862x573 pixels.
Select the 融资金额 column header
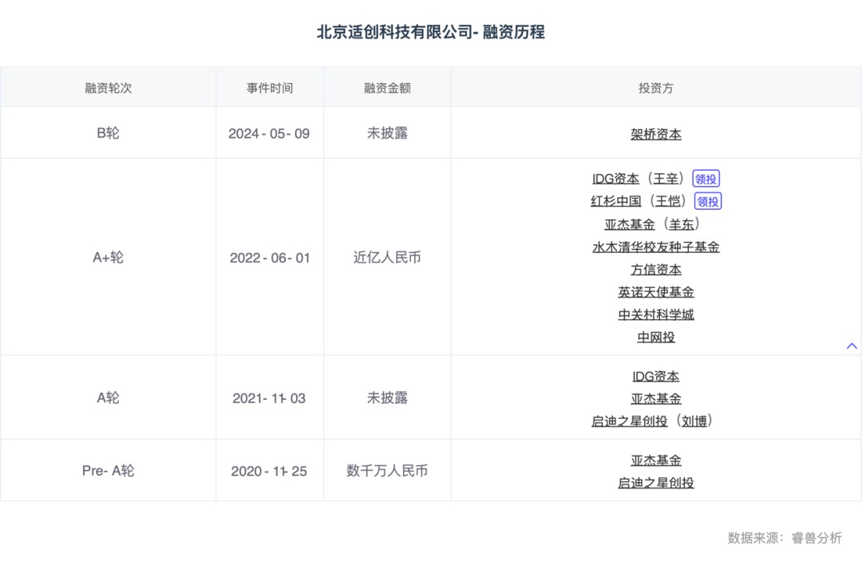coord(387,88)
